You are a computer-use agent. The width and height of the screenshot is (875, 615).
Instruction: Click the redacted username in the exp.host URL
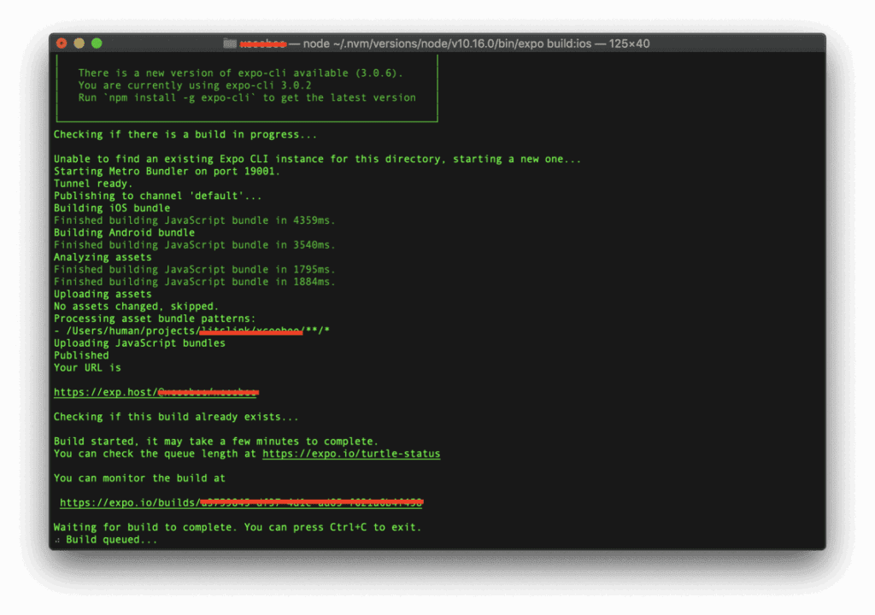(x=208, y=392)
